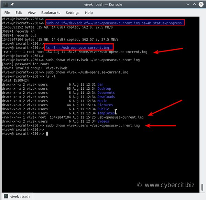Click 'chown: invalid group' error line

35,68
